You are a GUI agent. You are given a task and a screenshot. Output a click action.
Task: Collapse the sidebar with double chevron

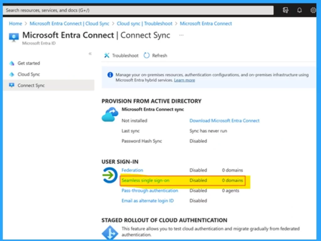pyautogui.click(x=90, y=54)
